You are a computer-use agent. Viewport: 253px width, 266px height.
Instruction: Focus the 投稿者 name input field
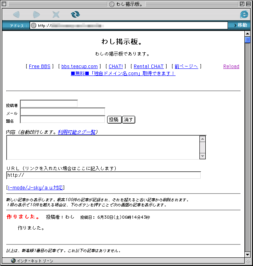(x=49, y=104)
